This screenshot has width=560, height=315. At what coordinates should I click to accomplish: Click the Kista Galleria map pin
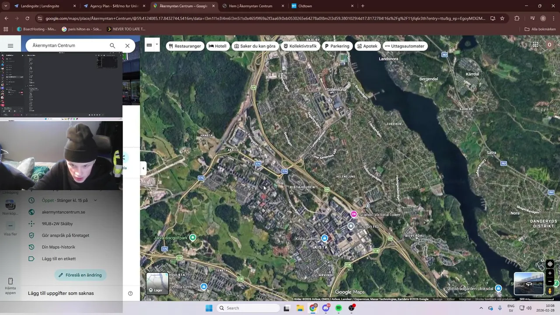324,238
